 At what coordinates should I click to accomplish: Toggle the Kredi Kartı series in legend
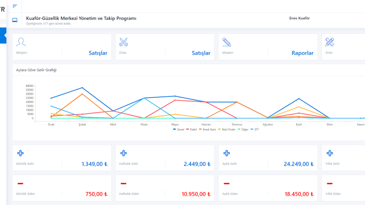tap(208, 130)
